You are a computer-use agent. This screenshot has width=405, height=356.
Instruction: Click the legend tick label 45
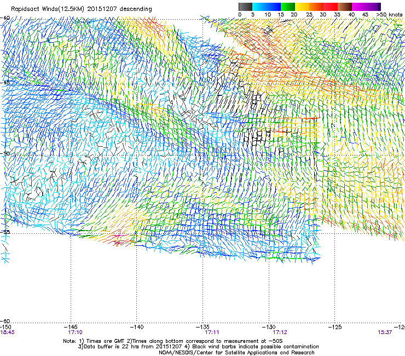(x=365, y=15)
